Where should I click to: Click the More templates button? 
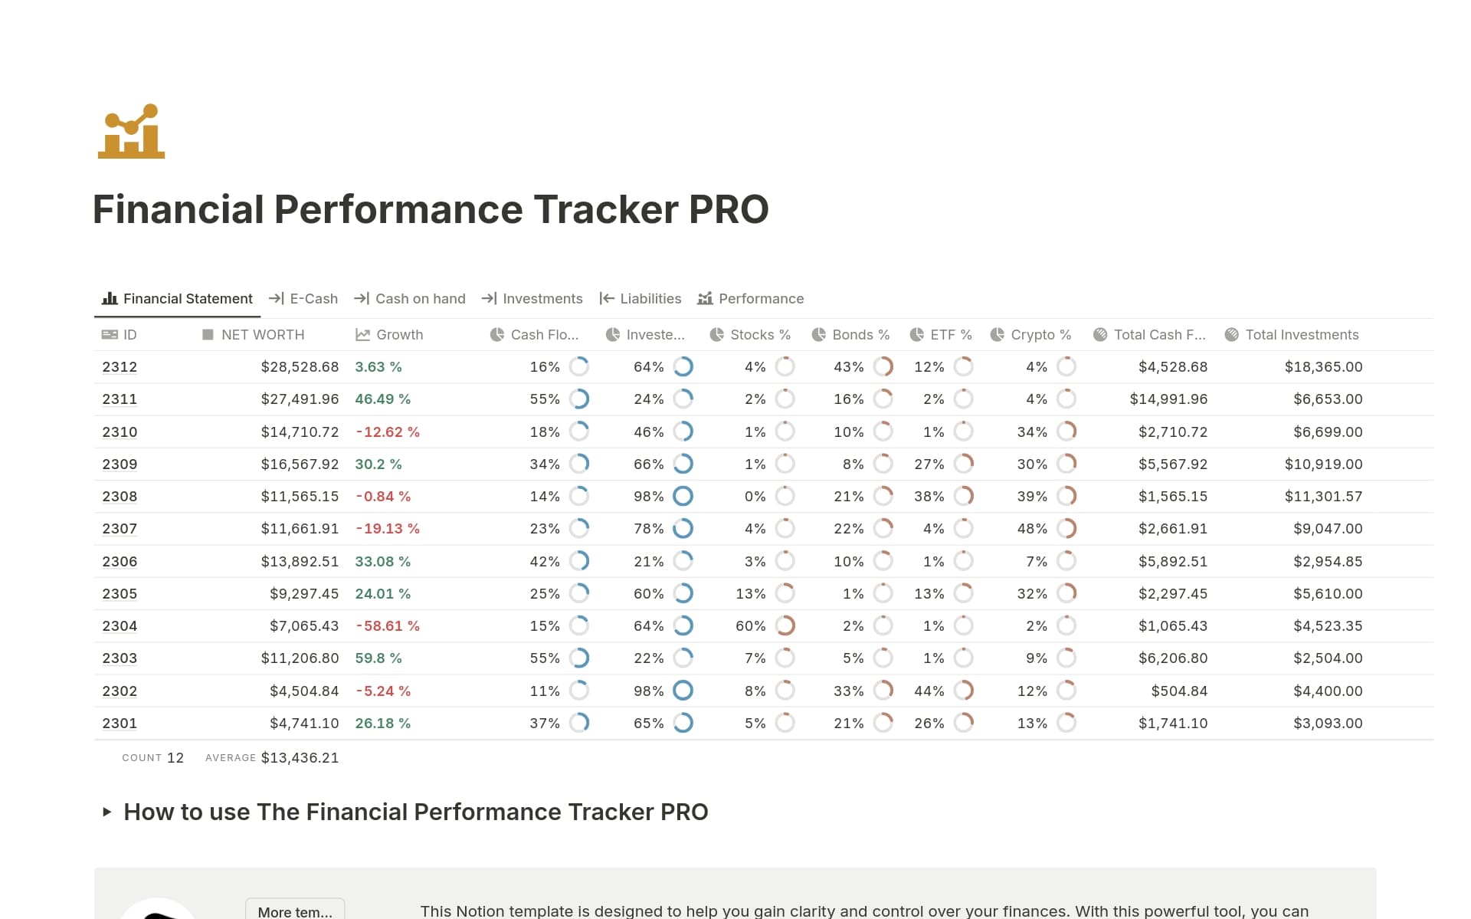point(294,911)
